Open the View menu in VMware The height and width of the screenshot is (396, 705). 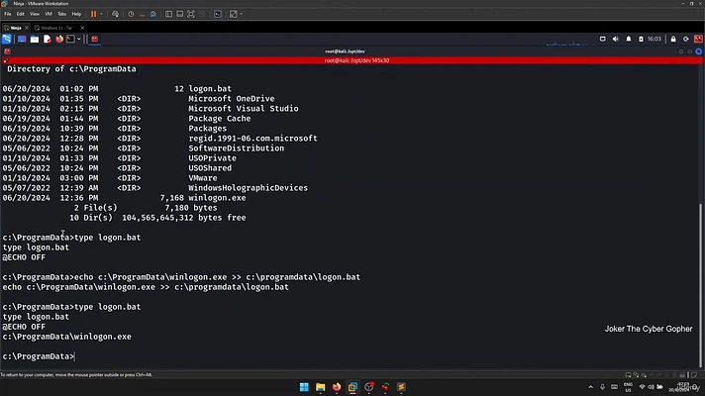tap(32, 15)
